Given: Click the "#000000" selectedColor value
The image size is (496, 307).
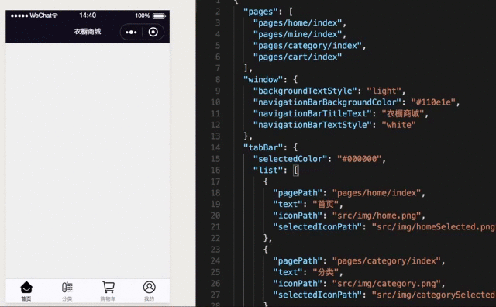Looking at the screenshot, I should [x=360, y=159].
